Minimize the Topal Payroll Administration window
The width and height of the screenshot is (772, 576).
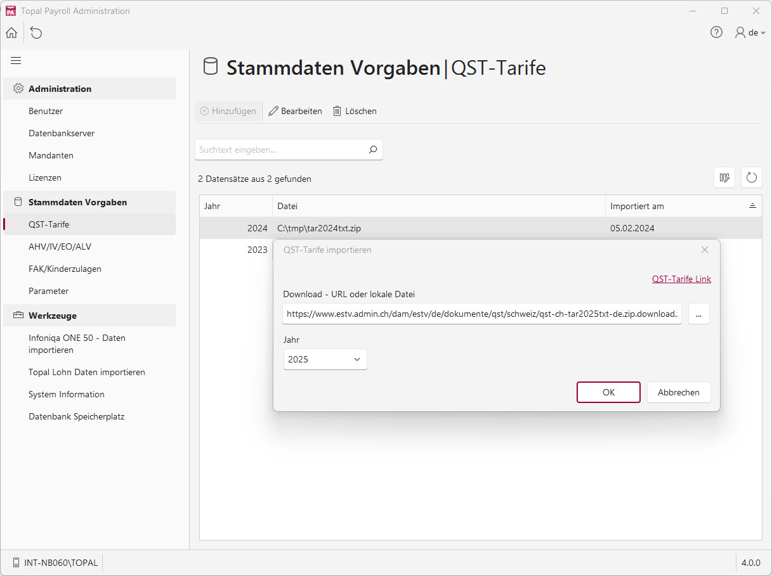click(x=693, y=11)
